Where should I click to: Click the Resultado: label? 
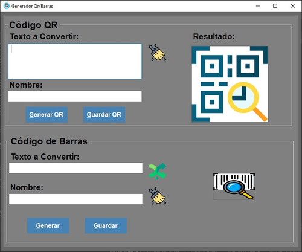214,36
